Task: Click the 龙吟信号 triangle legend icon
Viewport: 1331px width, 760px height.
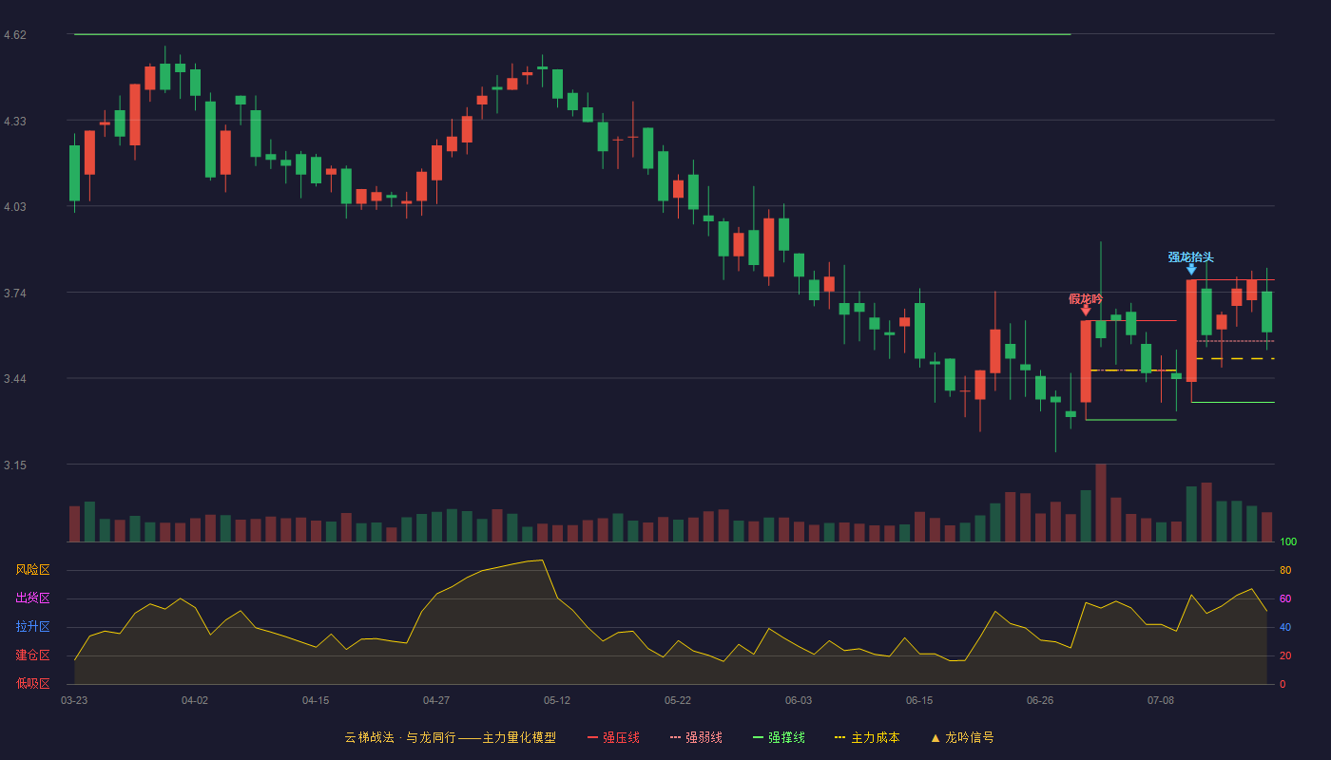Action: (x=936, y=738)
